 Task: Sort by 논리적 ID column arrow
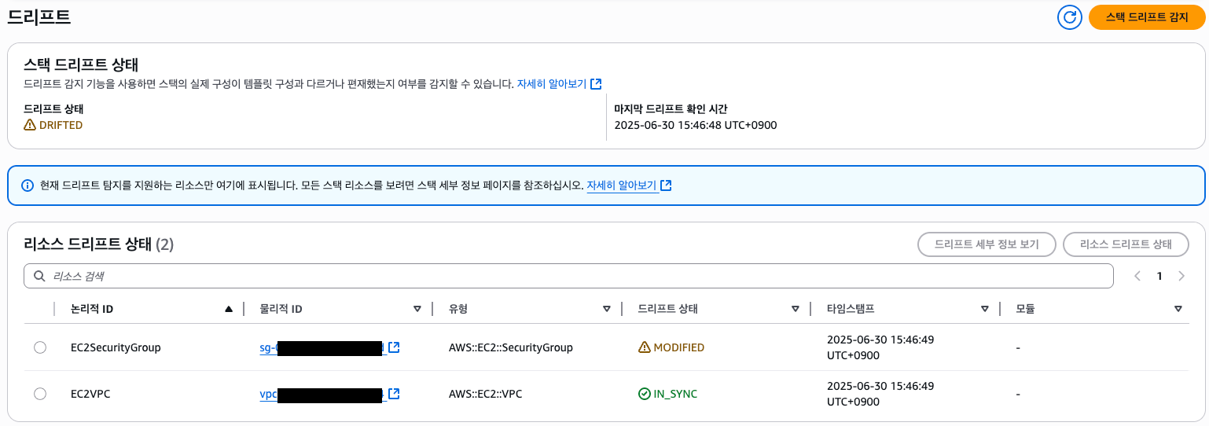(229, 309)
